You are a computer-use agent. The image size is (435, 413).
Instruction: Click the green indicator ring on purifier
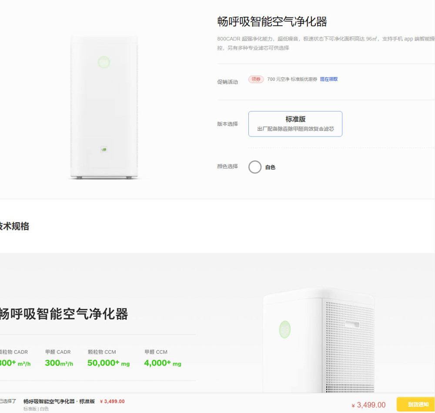[x=104, y=62]
